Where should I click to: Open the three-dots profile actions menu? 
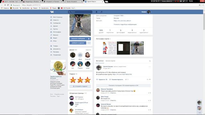click(89, 43)
